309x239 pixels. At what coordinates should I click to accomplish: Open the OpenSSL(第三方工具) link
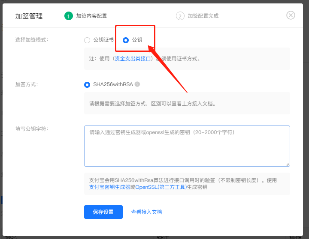(161, 187)
